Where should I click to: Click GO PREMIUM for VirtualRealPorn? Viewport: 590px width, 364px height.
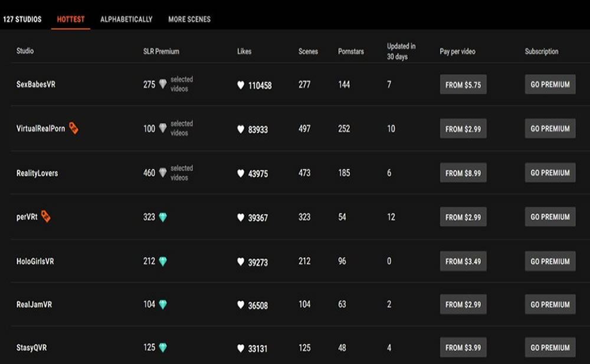pyautogui.click(x=550, y=128)
